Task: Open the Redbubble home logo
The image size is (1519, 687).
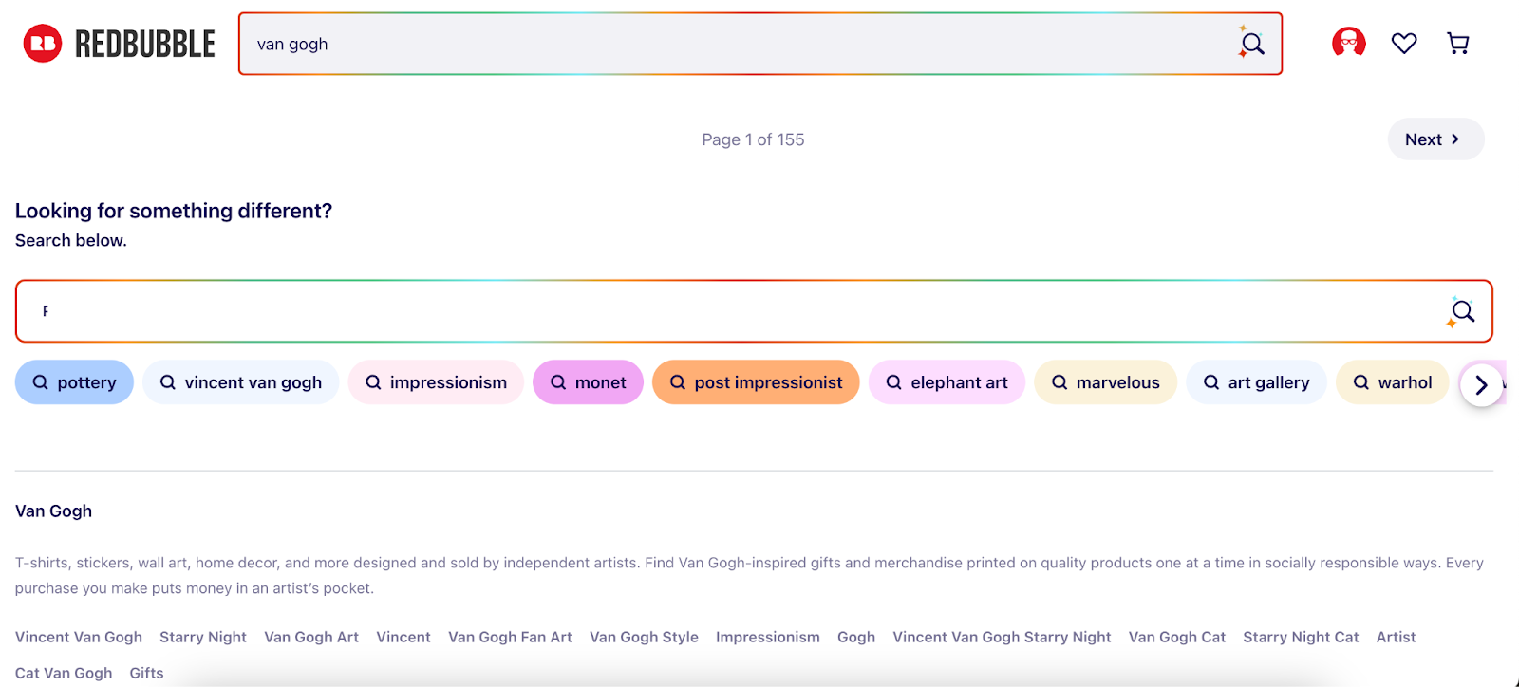Action: [120, 44]
